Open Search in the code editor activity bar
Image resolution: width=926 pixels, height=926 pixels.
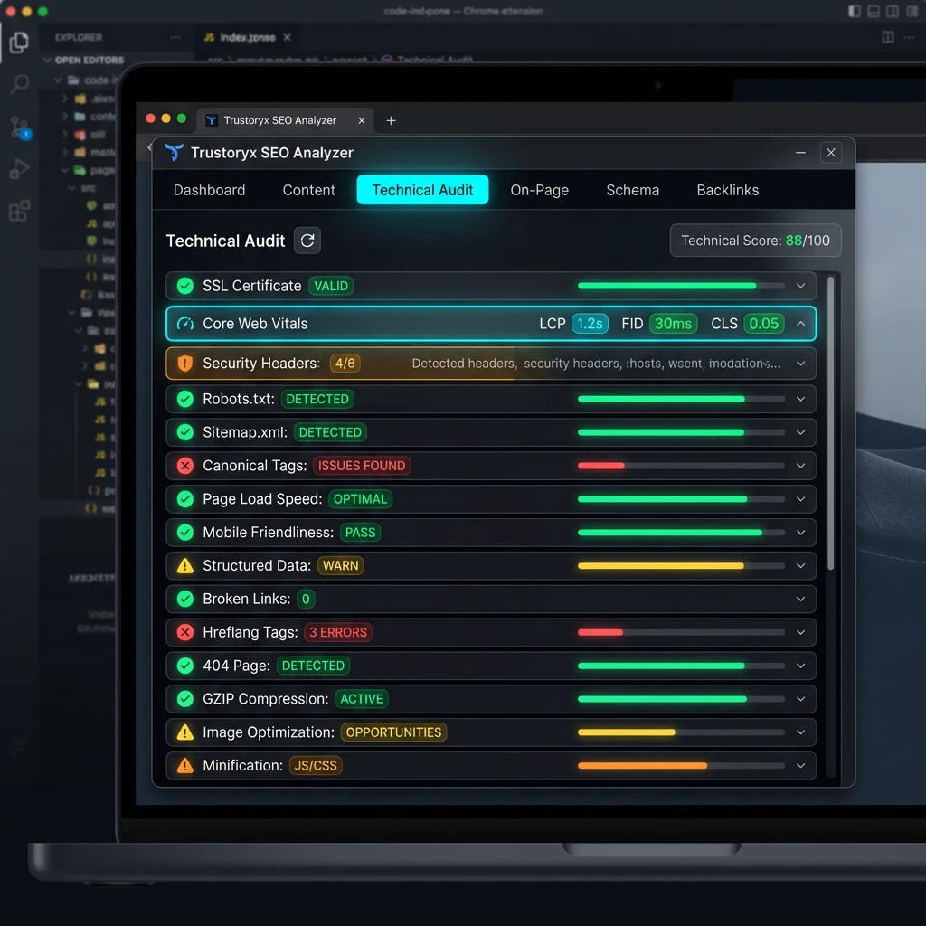pyautogui.click(x=20, y=83)
